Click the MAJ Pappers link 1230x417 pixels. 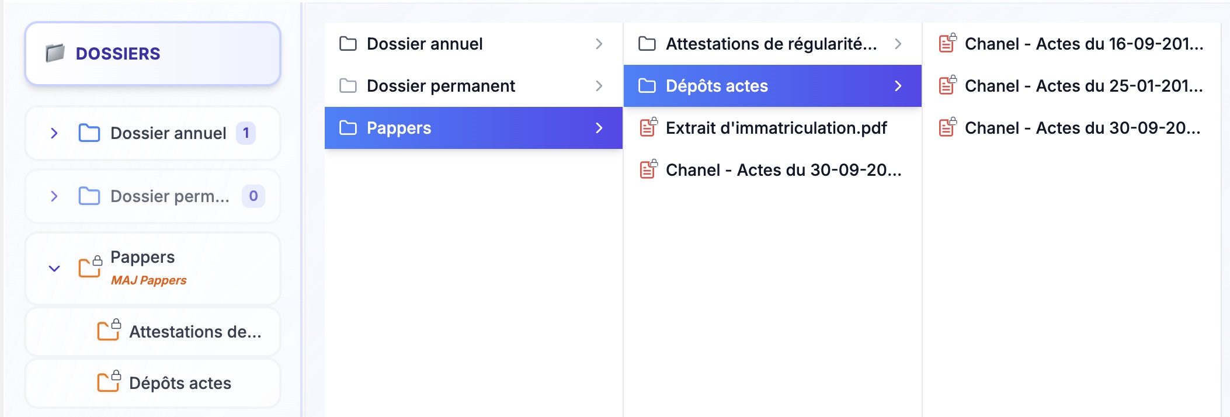coord(148,280)
